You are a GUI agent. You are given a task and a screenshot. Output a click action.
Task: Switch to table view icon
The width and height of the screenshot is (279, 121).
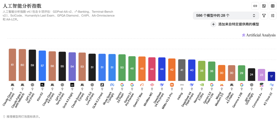pos(273,6)
